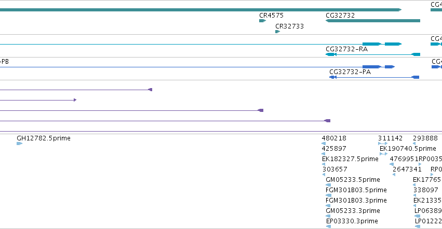
Task: Open EST 311142
Action: tap(390, 138)
